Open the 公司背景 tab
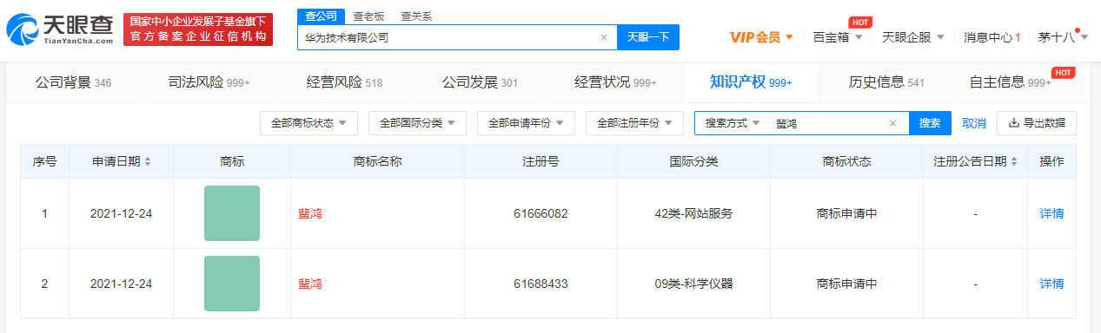 73,82
